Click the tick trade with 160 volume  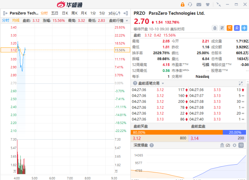click(160, 95)
